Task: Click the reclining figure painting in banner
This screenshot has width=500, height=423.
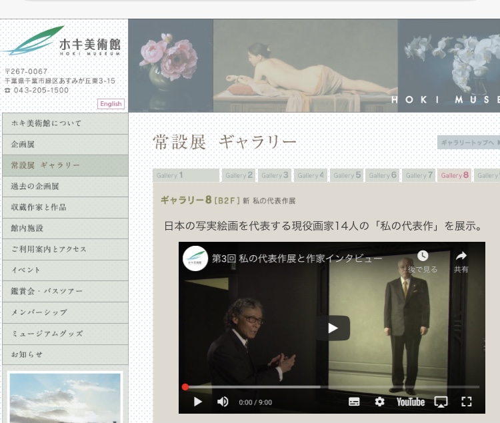Action: [x=305, y=66]
